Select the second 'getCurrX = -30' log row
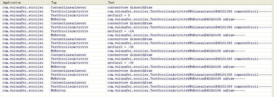Viewport: 274px width, 97px height. 137,63
